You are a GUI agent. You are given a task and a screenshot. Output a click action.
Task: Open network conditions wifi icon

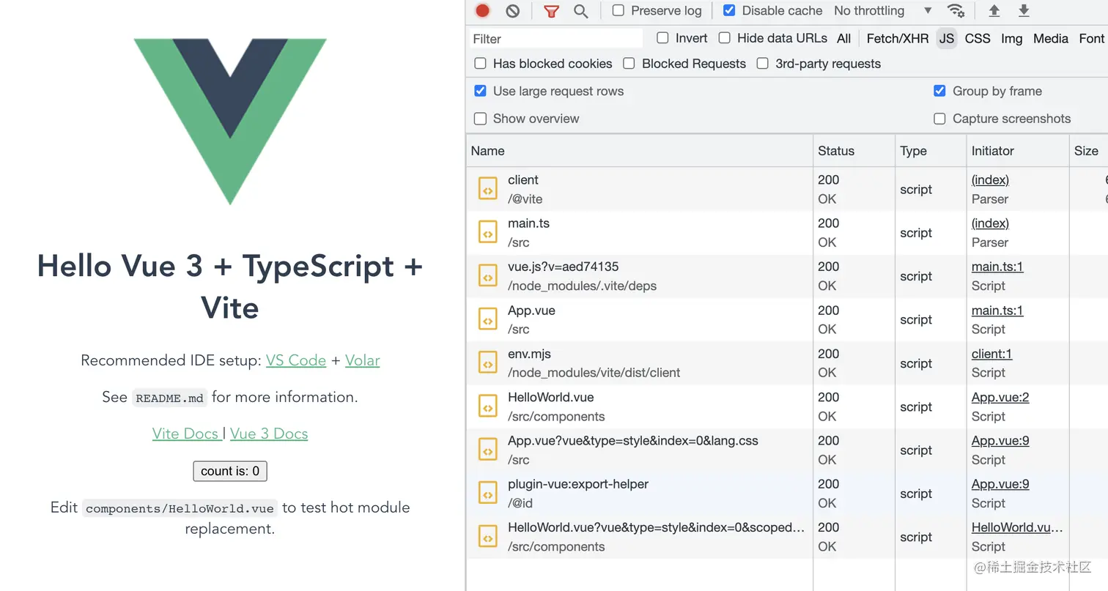[956, 10]
